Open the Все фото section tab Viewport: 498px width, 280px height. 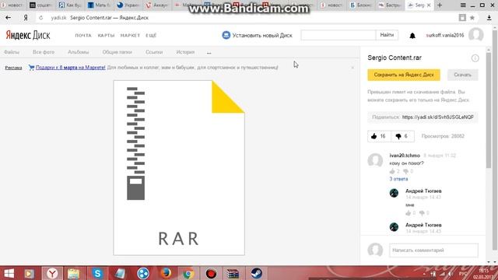tap(44, 52)
